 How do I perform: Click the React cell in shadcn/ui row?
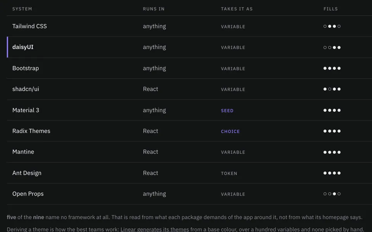tap(150, 89)
